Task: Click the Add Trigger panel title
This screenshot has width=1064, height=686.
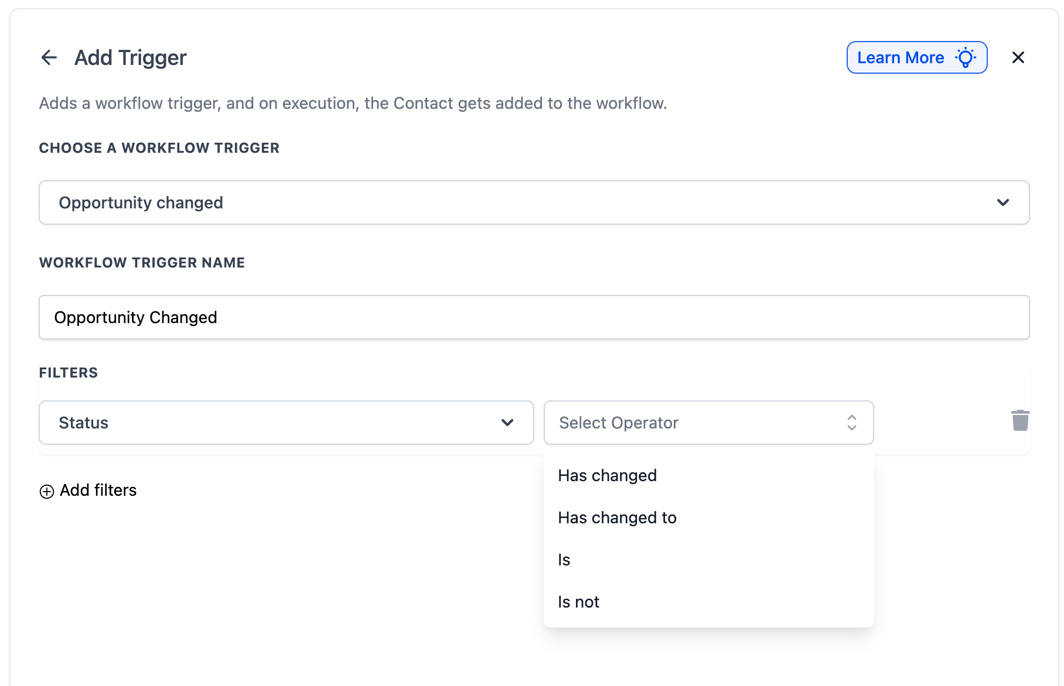Action: (x=130, y=57)
